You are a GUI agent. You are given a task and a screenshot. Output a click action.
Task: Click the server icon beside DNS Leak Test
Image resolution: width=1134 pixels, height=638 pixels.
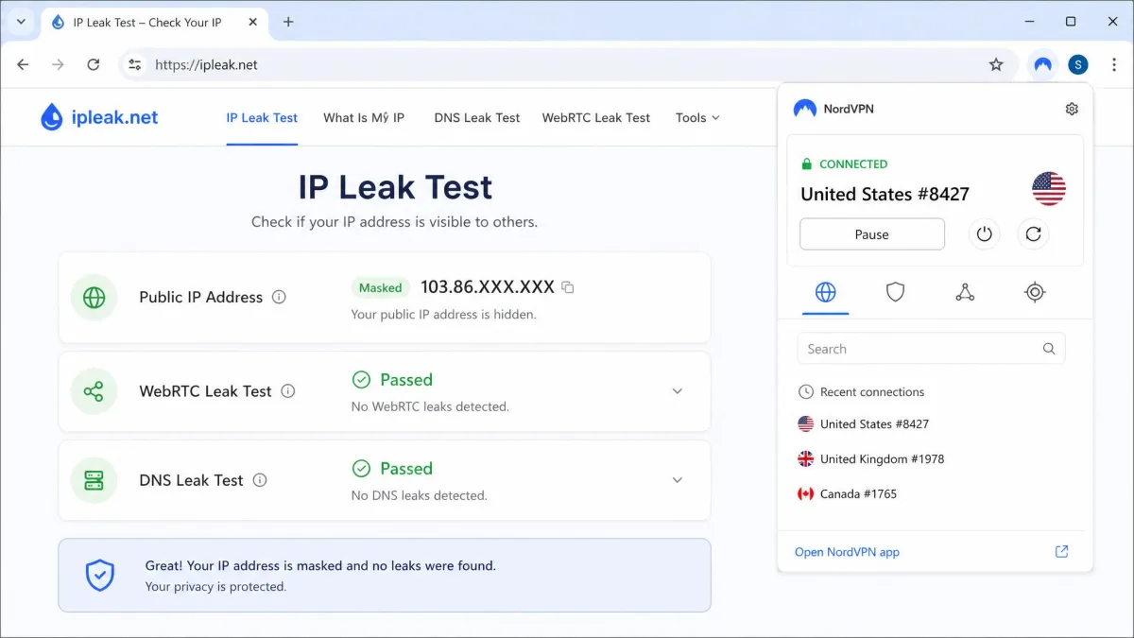(x=94, y=480)
